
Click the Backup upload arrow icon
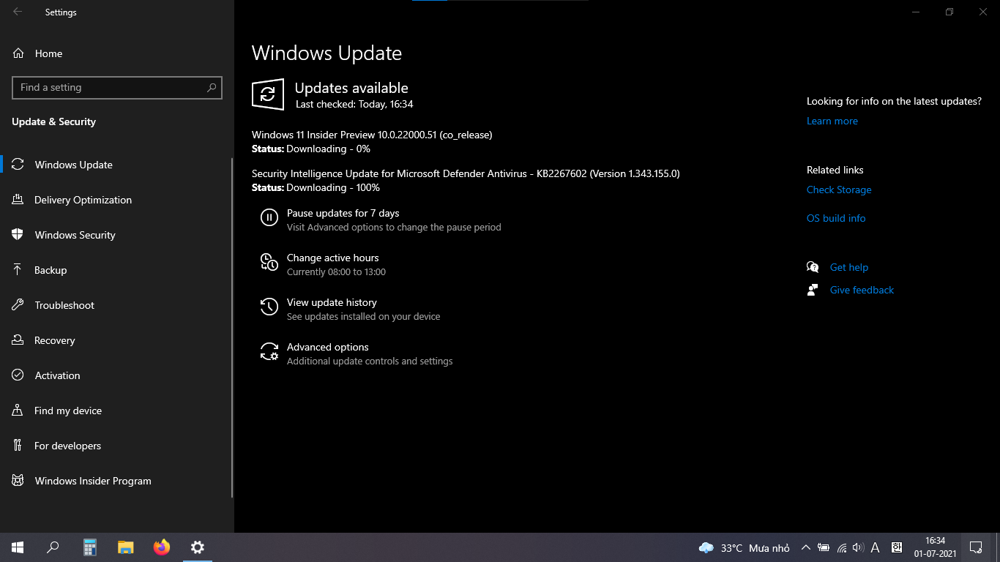(x=18, y=270)
